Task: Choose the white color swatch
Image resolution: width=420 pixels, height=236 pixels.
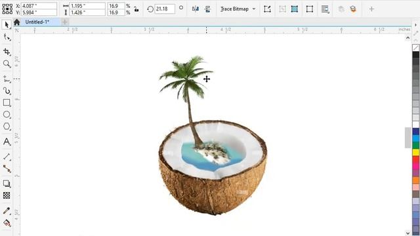Action: click(x=415, y=125)
